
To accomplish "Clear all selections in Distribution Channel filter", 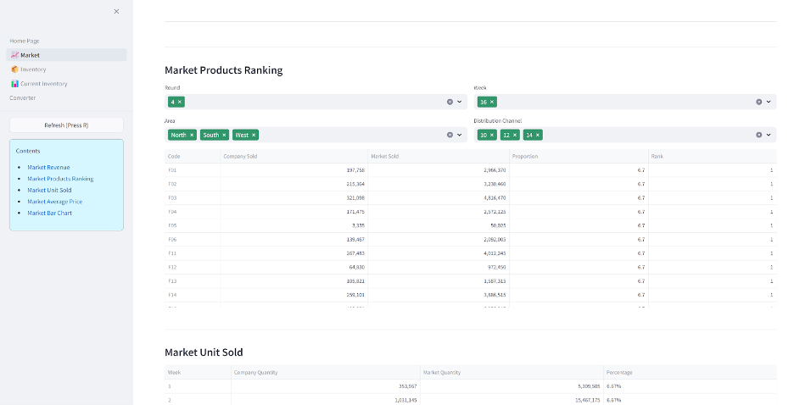I will tap(758, 135).
